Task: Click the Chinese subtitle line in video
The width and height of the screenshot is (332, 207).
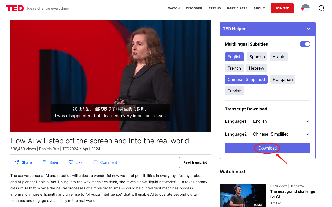Action: click(x=111, y=109)
